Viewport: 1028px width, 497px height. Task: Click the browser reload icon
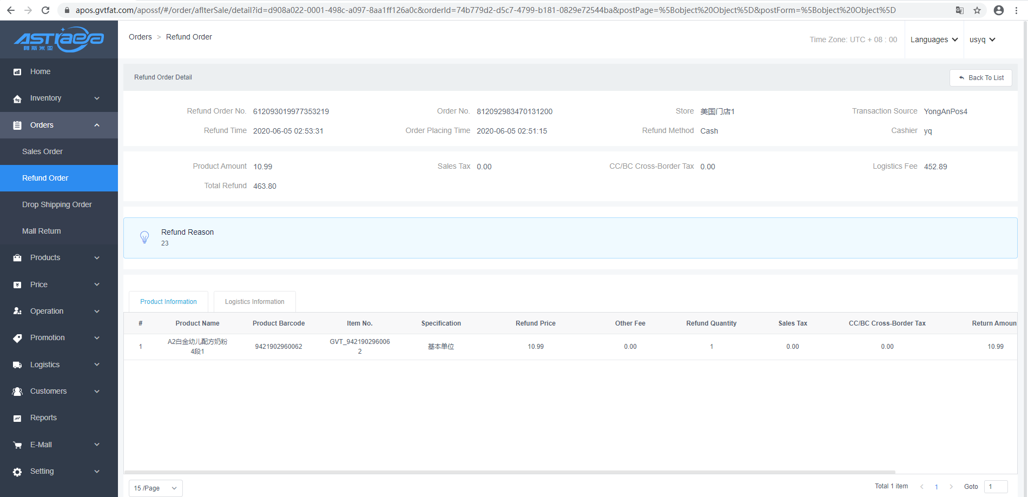click(x=45, y=10)
